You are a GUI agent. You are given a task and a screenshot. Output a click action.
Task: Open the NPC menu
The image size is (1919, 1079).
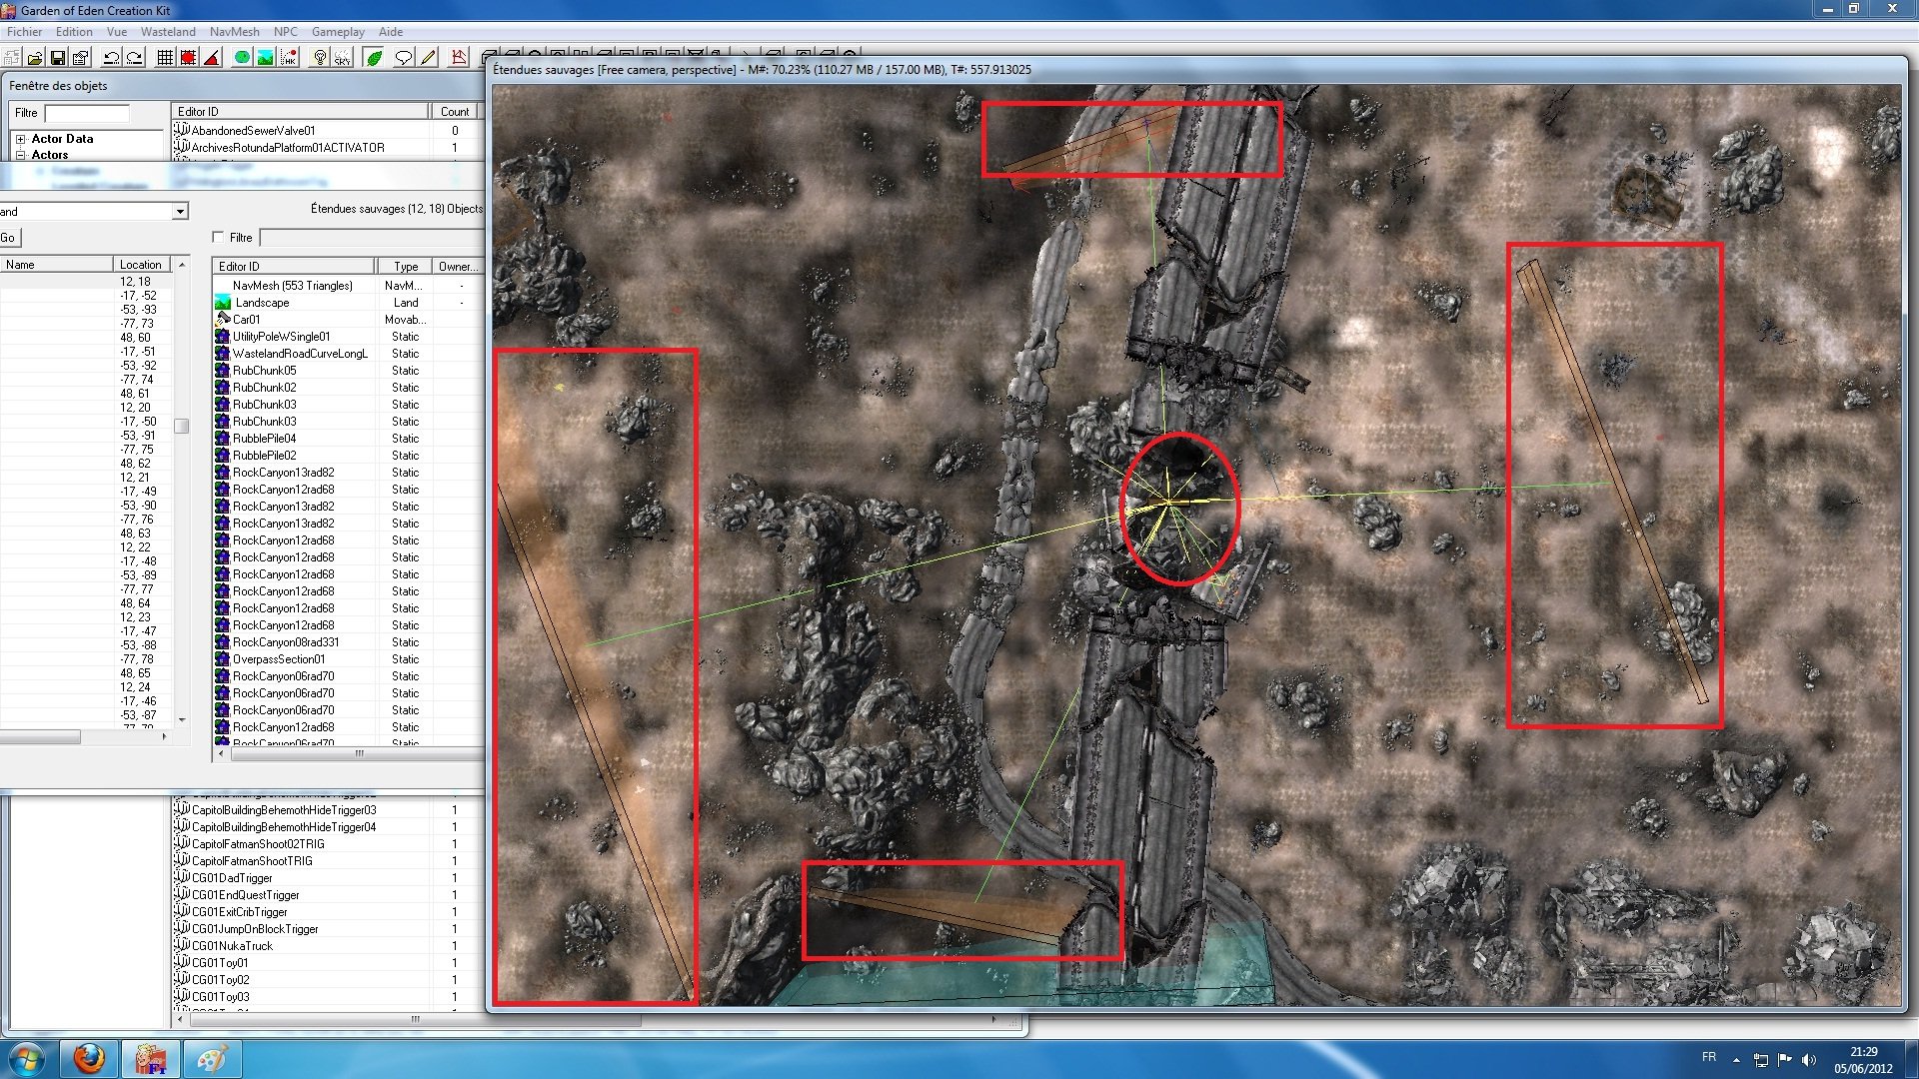click(x=286, y=32)
